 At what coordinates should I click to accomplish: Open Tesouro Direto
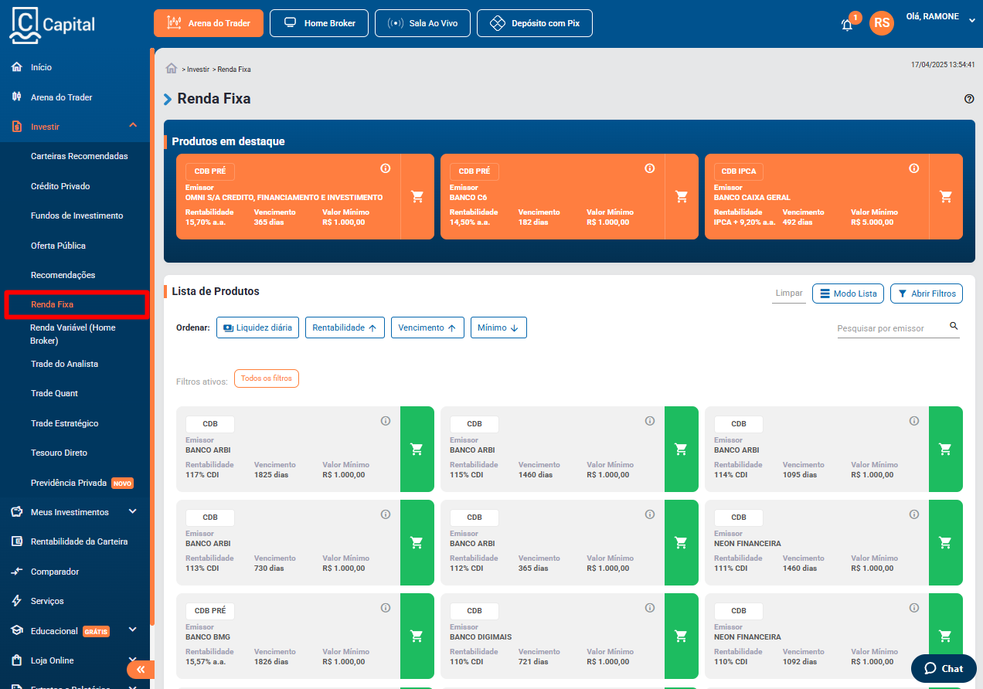click(60, 453)
